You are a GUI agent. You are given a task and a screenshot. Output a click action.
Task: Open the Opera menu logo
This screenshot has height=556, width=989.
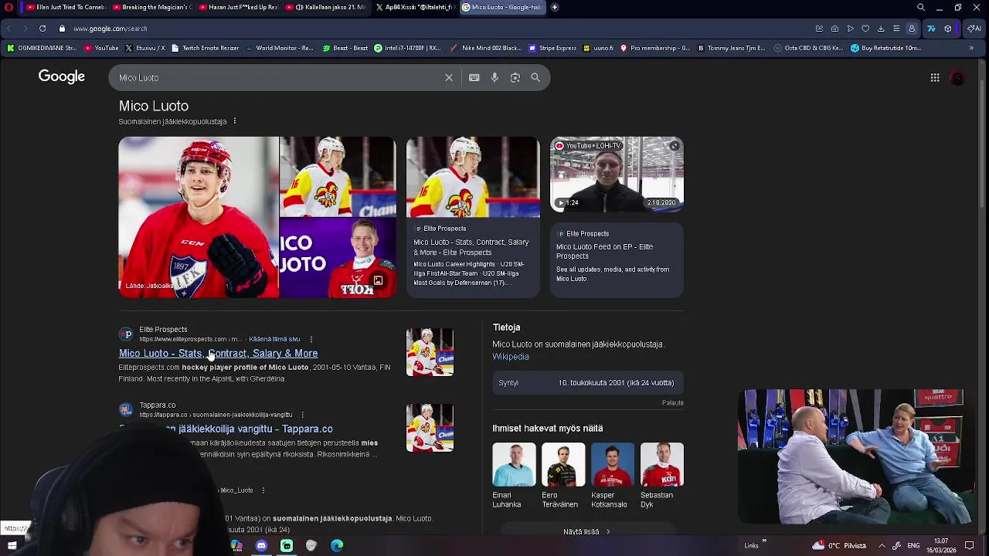pos(9,8)
